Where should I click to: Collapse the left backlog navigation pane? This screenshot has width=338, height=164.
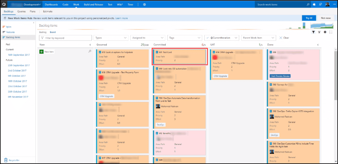pyautogui.click(x=34, y=23)
